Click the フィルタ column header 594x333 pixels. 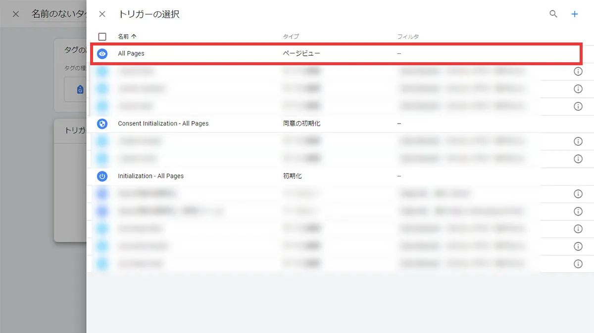408,37
